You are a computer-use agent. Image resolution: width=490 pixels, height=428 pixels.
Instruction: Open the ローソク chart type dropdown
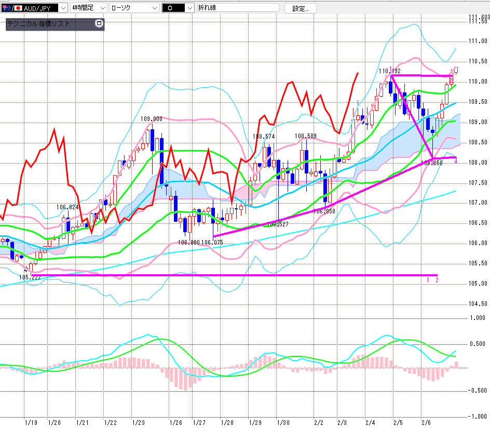pyautogui.click(x=154, y=8)
